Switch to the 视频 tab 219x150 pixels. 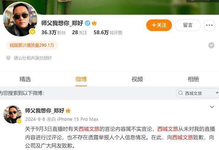(137, 79)
